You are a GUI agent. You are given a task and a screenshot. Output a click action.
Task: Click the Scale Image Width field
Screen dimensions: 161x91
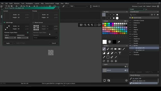(20, 26)
